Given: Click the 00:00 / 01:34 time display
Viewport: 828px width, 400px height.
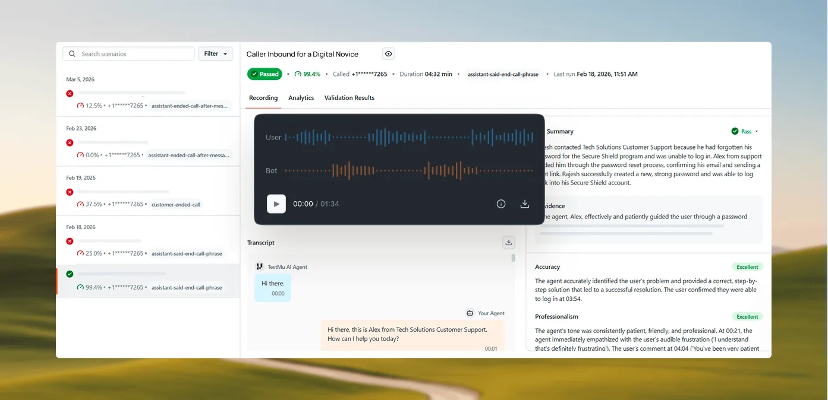Looking at the screenshot, I should pyautogui.click(x=316, y=204).
